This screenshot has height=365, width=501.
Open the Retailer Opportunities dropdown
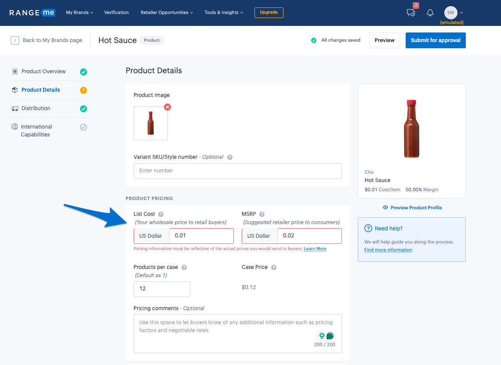pos(167,12)
